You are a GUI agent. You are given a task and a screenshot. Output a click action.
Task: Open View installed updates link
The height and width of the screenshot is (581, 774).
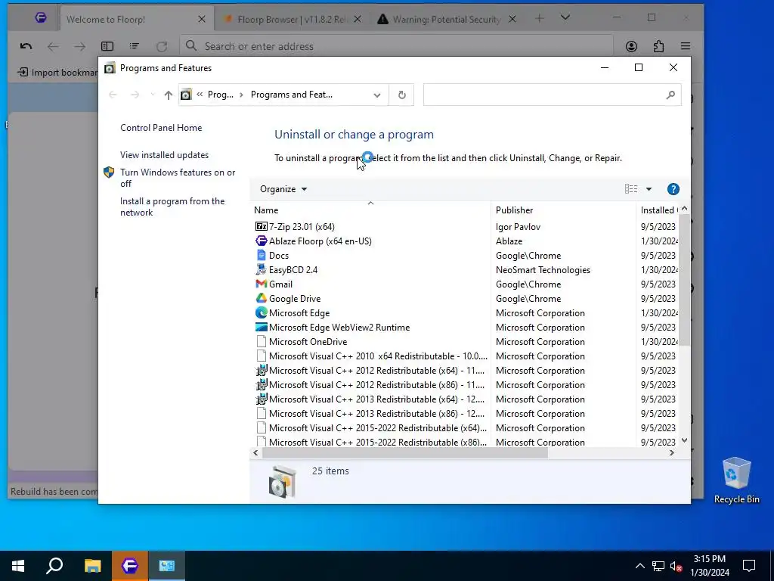click(x=164, y=155)
